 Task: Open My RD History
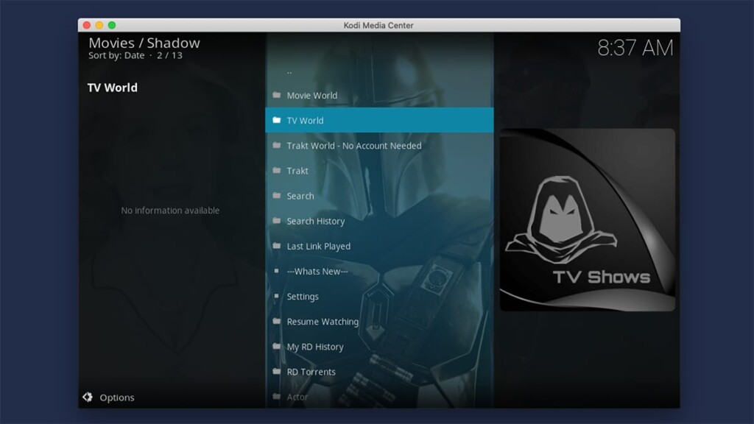(379, 347)
